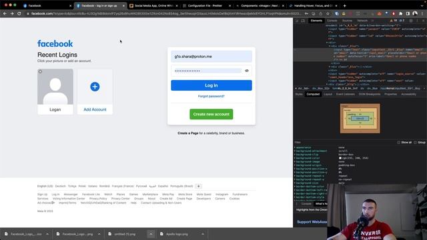Open the DevTools three-dot menu
The width and height of the screenshot is (427, 240).
click(x=417, y=21)
